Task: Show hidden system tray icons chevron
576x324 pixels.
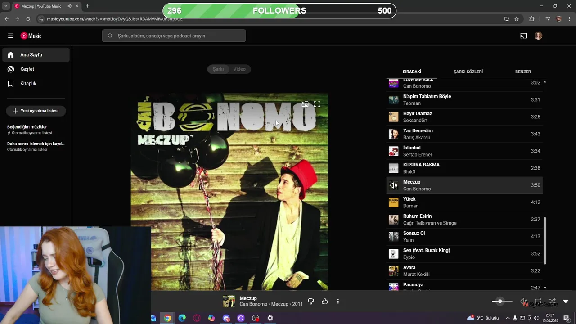Action: [x=508, y=318]
